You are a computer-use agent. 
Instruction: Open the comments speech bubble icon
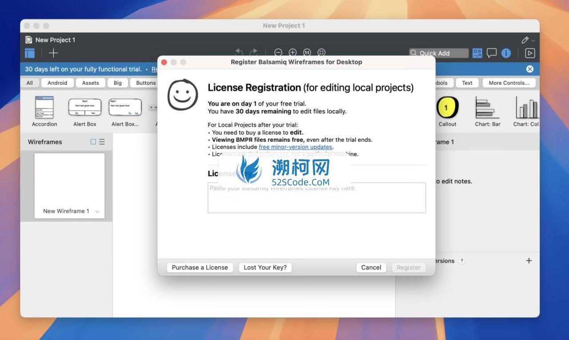coord(492,53)
